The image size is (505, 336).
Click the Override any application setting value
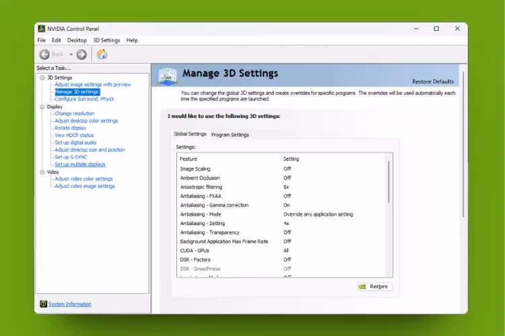(x=318, y=214)
